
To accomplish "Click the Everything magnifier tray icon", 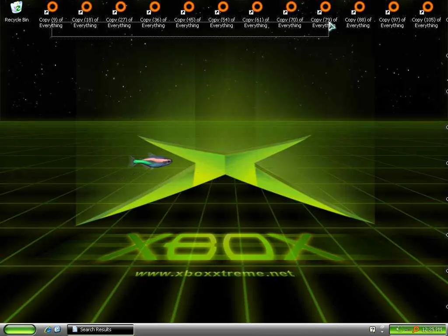I will point(416,330).
